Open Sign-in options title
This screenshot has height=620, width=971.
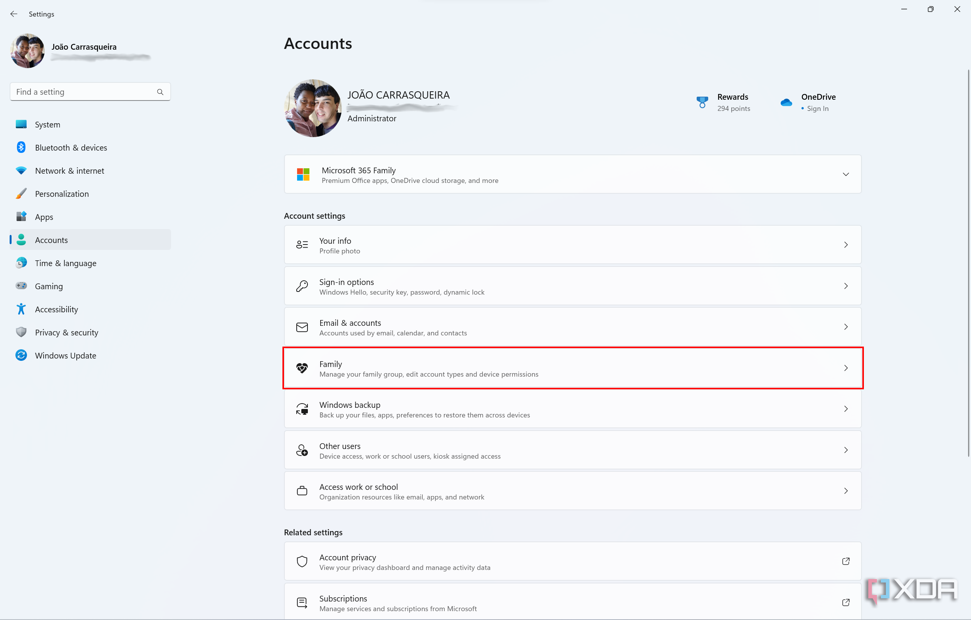pos(346,282)
